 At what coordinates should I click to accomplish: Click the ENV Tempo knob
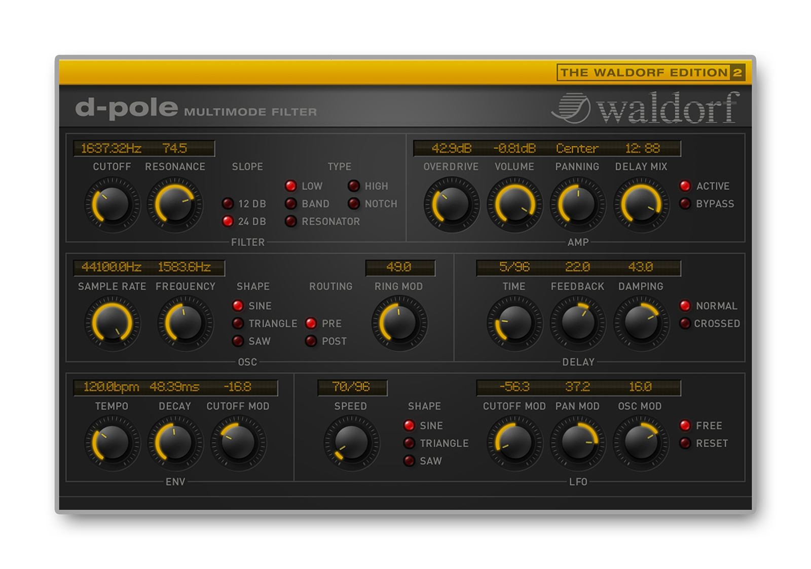(x=112, y=443)
